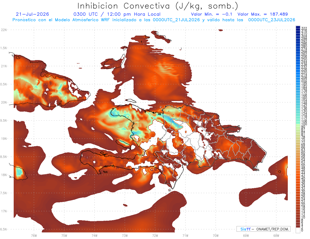
Task: Click the '74W' longitude label
Action: pyautogui.click(x=95, y=235)
